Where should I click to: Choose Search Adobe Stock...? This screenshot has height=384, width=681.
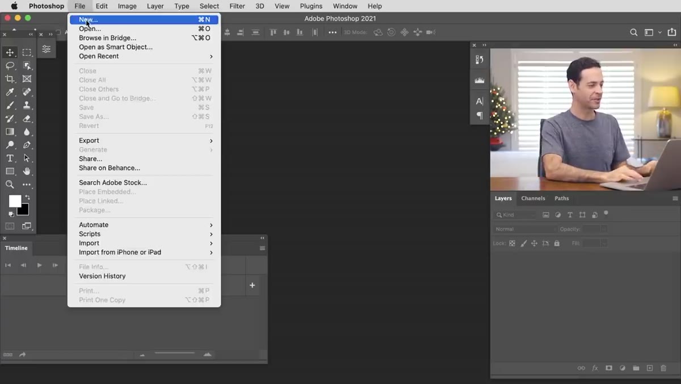144,182
